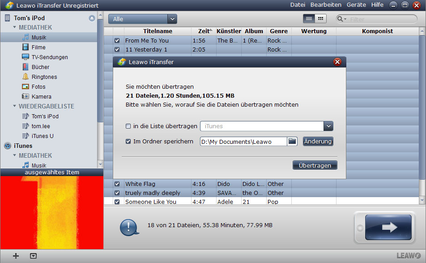Switch to grid view icon
426x263 pixels.
click(320, 19)
